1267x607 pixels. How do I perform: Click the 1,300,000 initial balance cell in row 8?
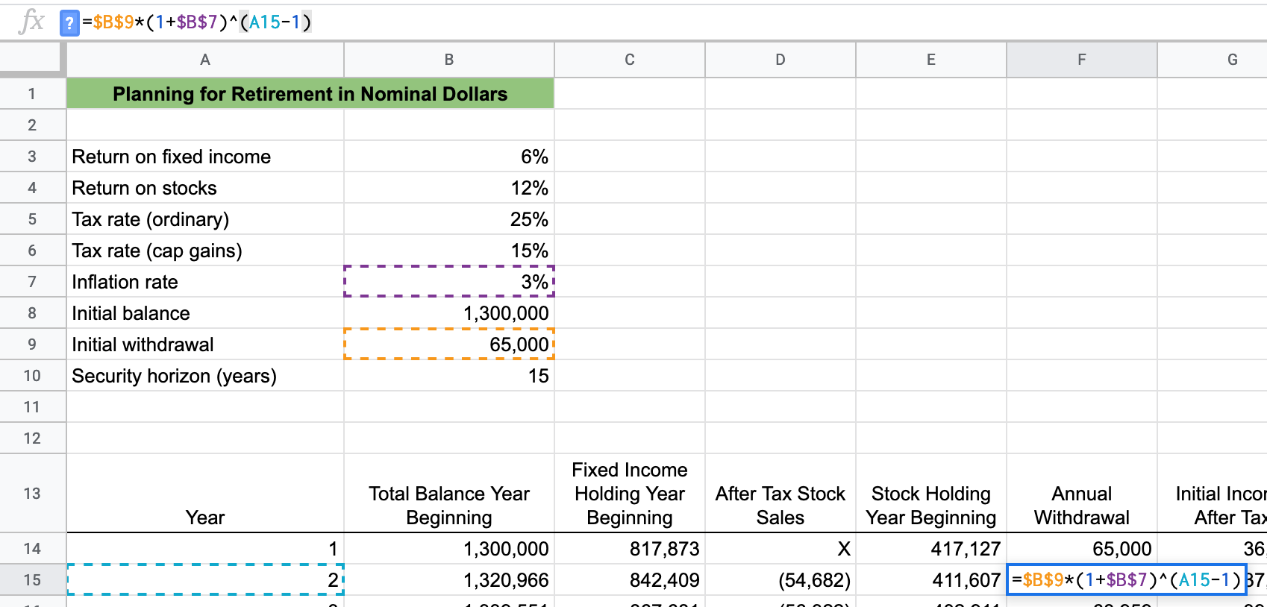tap(449, 313)
